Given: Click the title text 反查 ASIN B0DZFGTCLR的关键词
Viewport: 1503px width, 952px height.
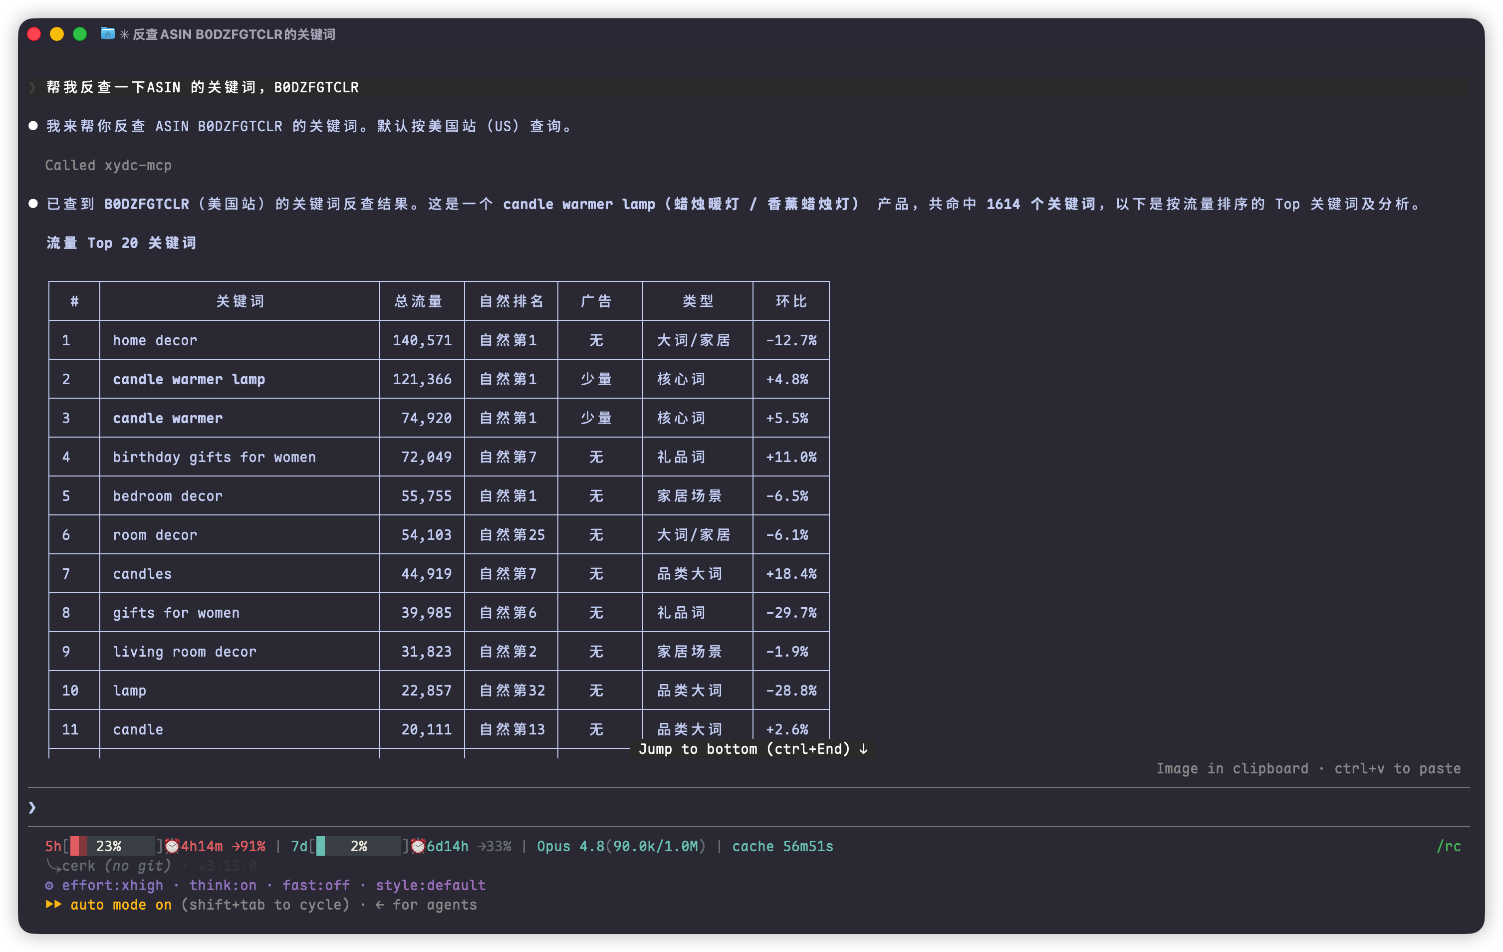Looking at the screenshot, I should [x=234, y=34].
